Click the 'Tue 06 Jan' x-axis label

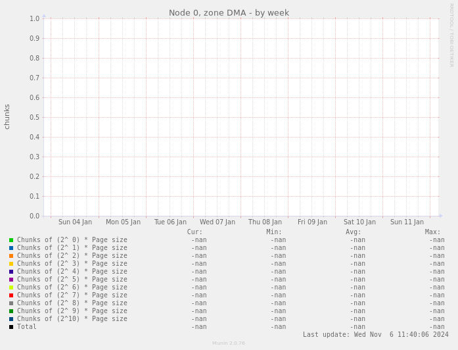point(170,222)
